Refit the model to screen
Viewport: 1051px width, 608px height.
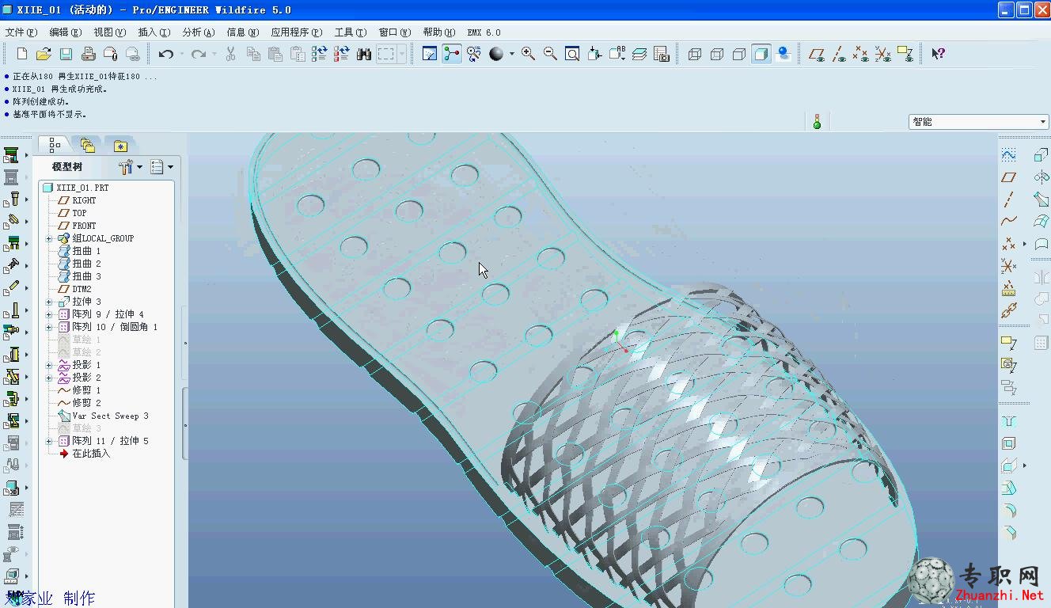coord(572,54)
